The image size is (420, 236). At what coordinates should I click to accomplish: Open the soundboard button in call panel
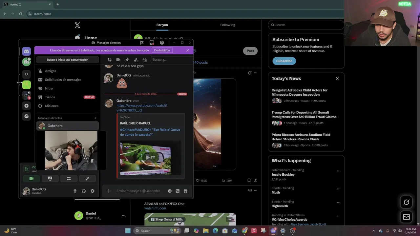tap(88, 179)
